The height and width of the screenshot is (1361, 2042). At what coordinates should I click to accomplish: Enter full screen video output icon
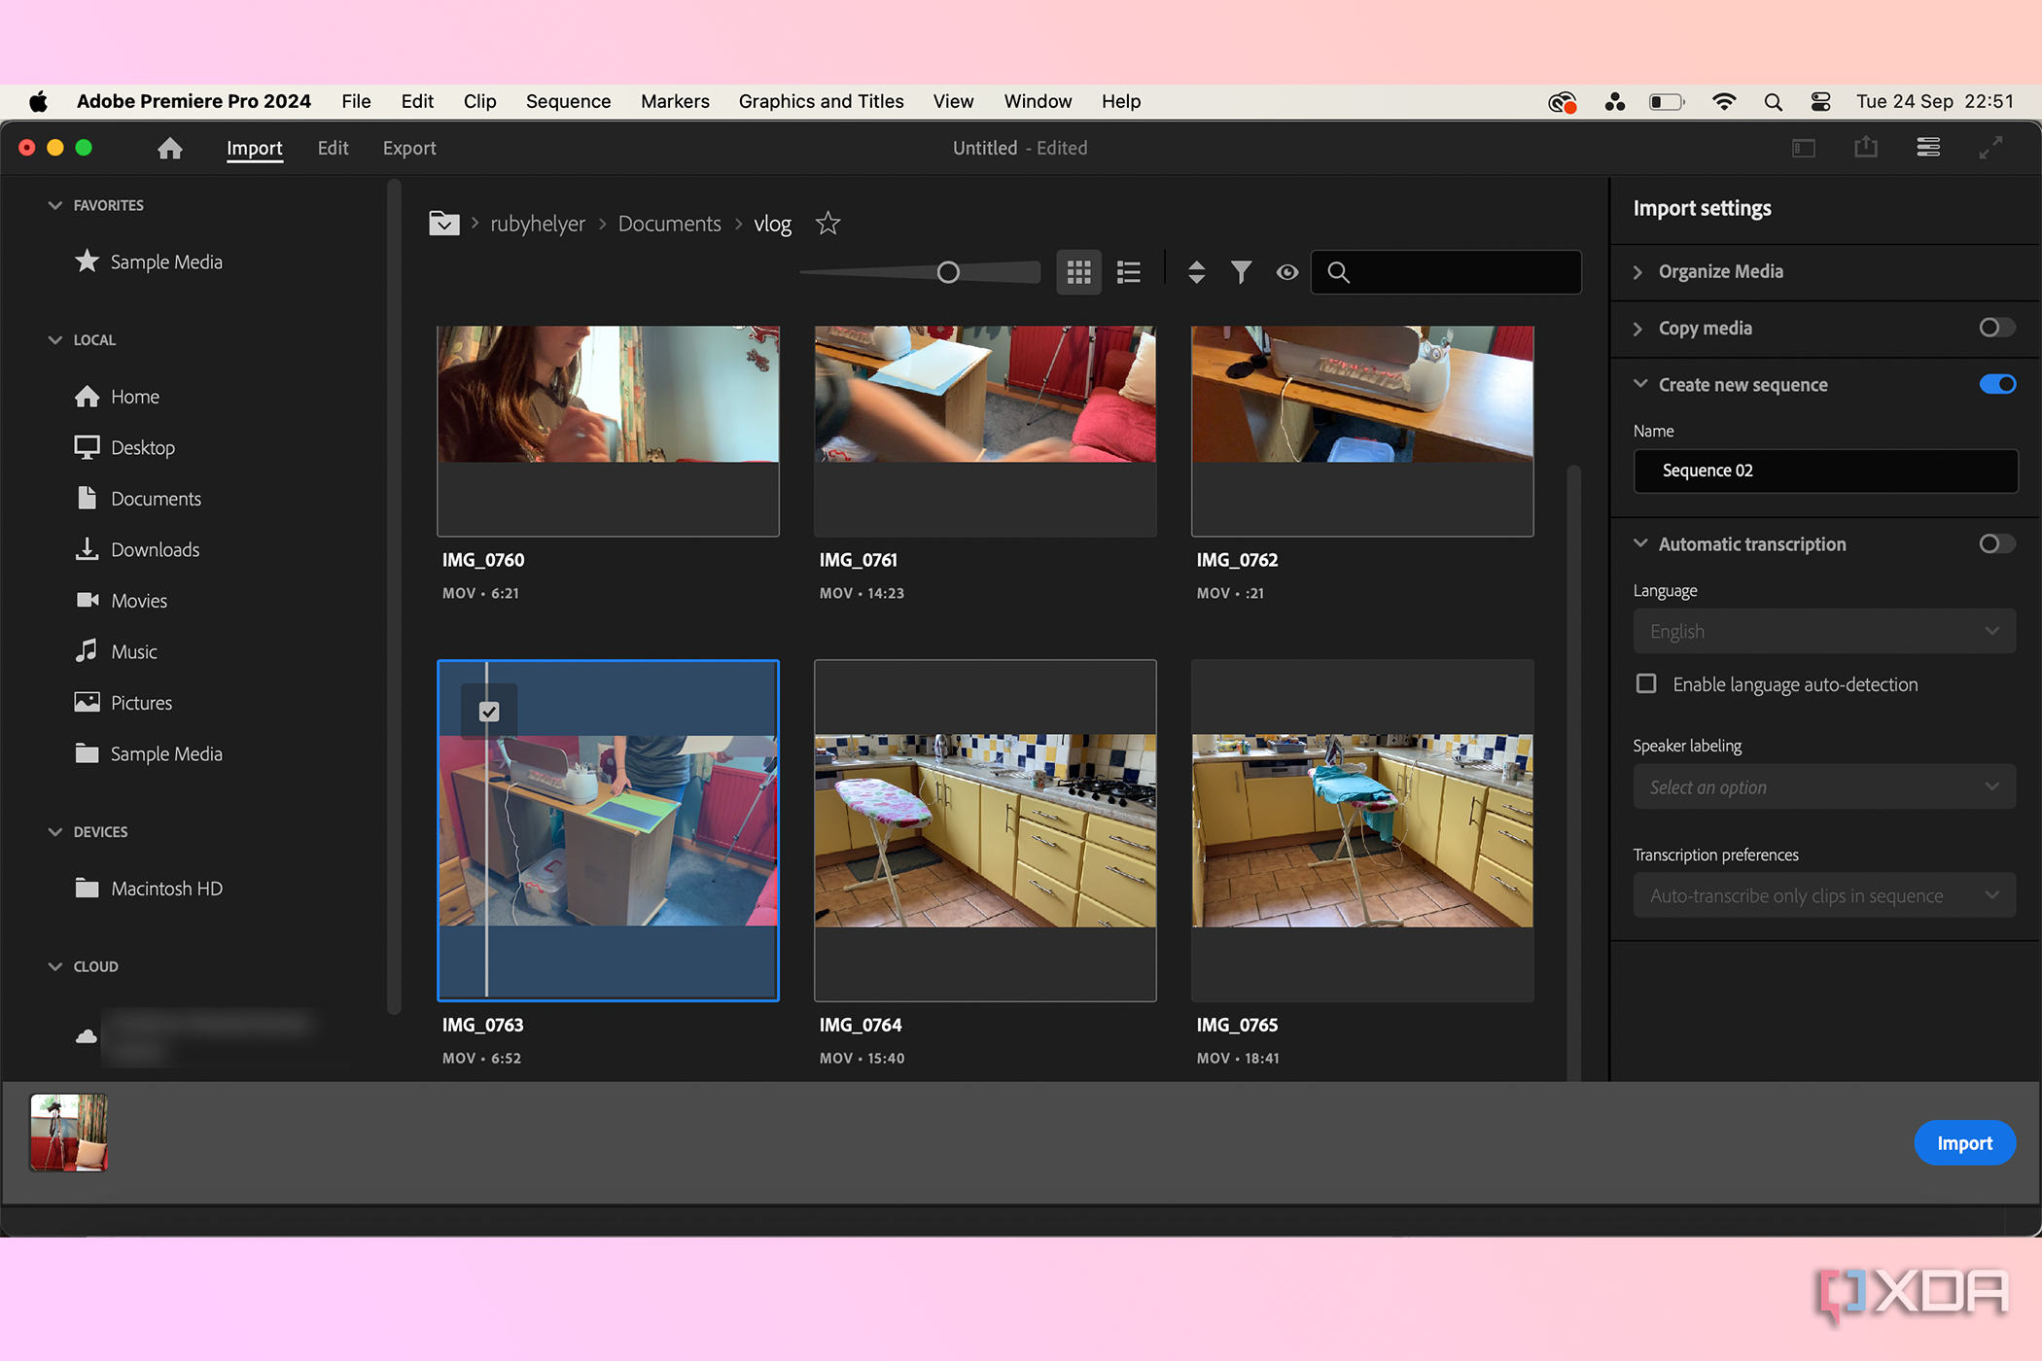coord(1991,148)
